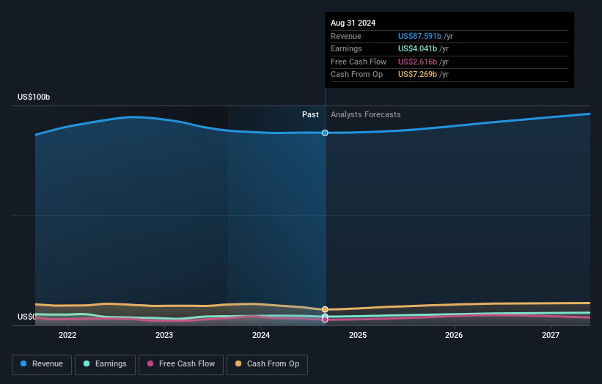Screen dimensions: 602x384
Task: Click the Aug 31 2024 tooltip date
Action: (x=353, y=23)
